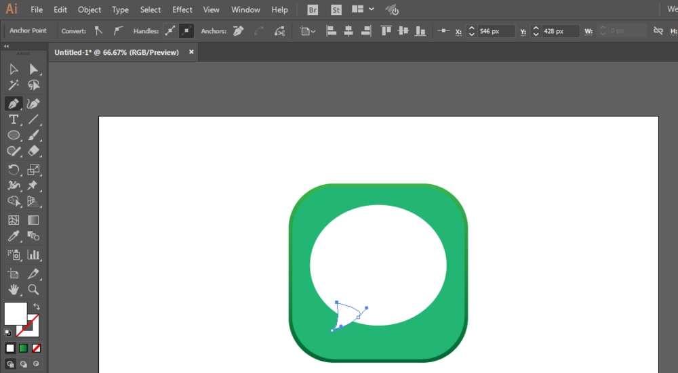Choose the Gradient tool
This screenshot has height=373, width=678.
(33, 220)
